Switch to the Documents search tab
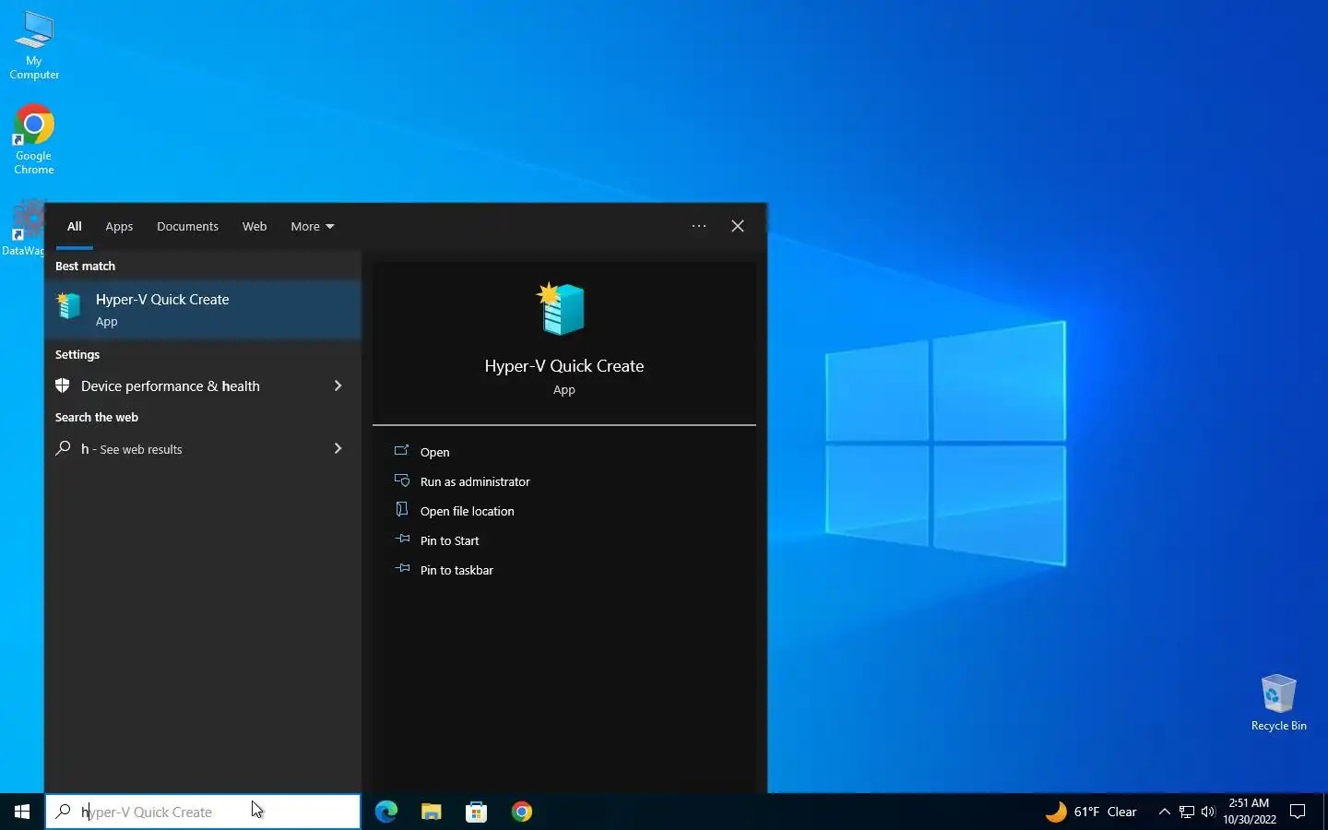Screen dimensions: 1328x830 click(187, 226)
